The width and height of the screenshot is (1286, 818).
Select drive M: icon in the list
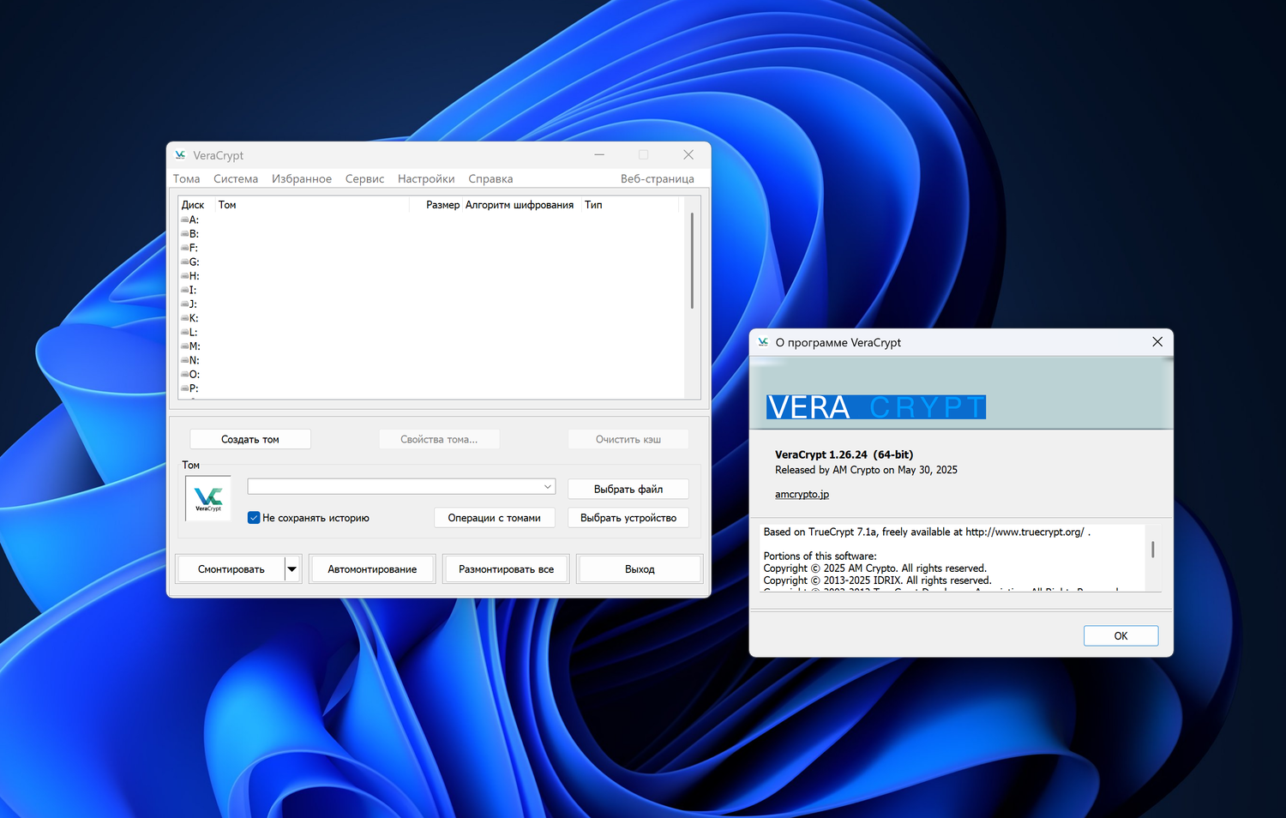tap(184, 346)
